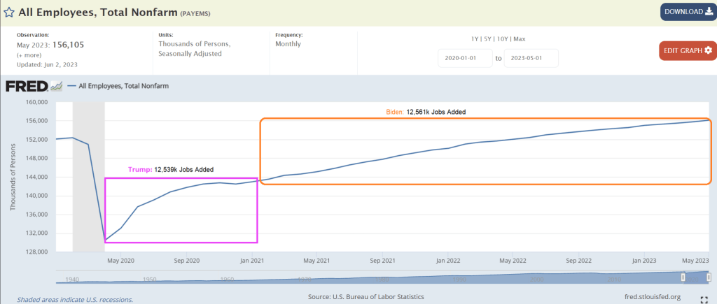Image resolution: width=717 pixels, height=304 pixels.
Task: Click the All Employees, Total Nonfarm legend entry
Action: (x=124, y=87)
